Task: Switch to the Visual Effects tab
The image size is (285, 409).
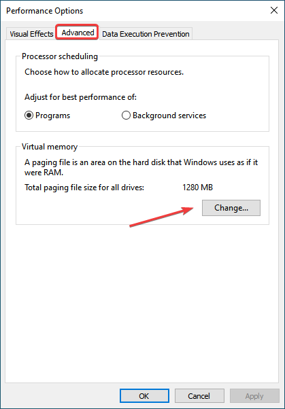Action: 31,34
